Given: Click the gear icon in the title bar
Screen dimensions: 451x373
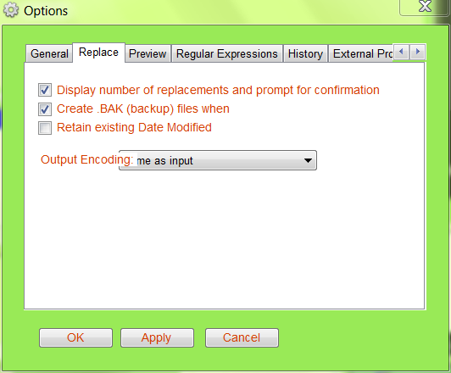Looking at the screenshot, I should click(11, 10).
